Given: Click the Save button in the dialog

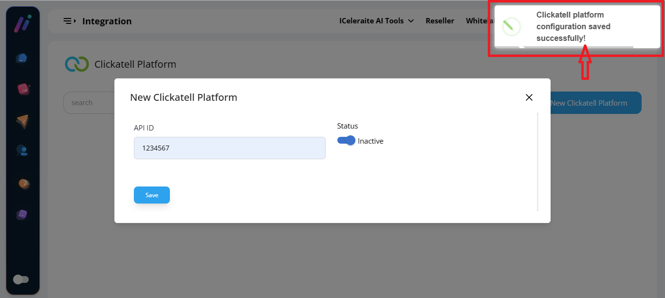Looking at the screenshot, I should pyautogui.click(x=151, y=195).
